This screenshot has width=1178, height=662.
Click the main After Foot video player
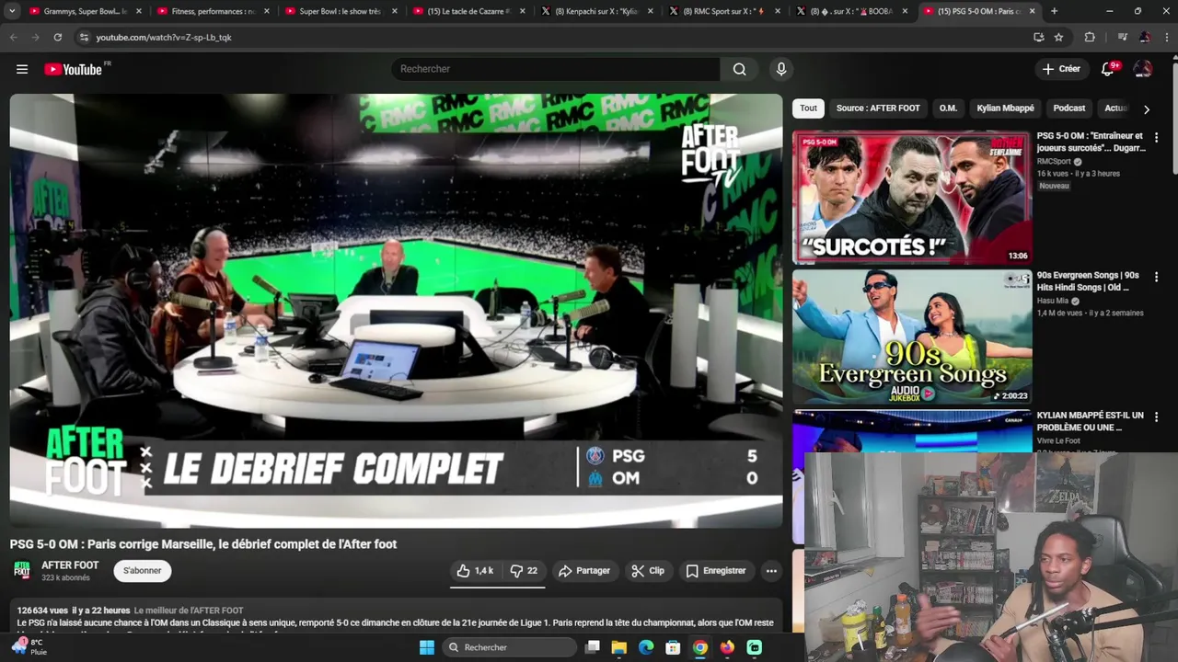[396, 311]
